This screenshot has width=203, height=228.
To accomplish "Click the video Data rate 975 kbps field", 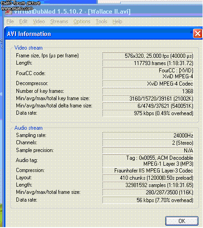I will tap(148, 113).
